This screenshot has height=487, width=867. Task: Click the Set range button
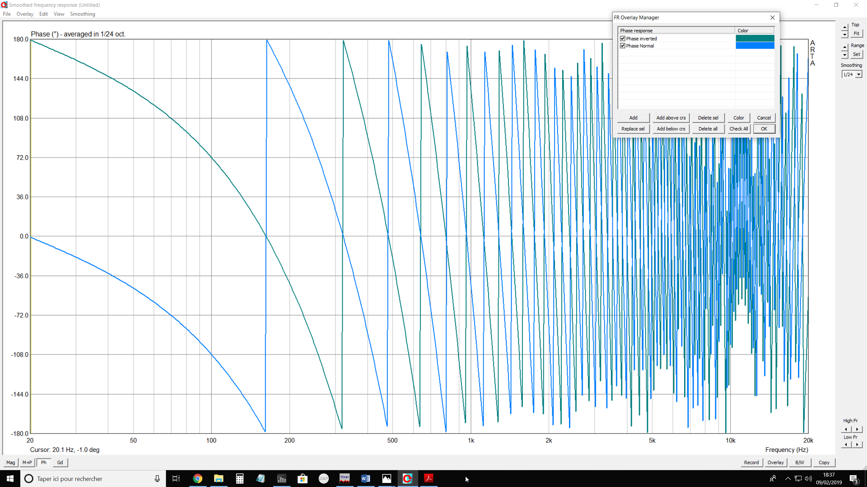856,55
